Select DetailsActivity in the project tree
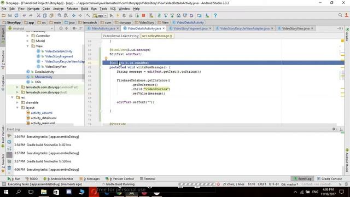This screenshot has width=350, height=197. click(x=44, y=72)
